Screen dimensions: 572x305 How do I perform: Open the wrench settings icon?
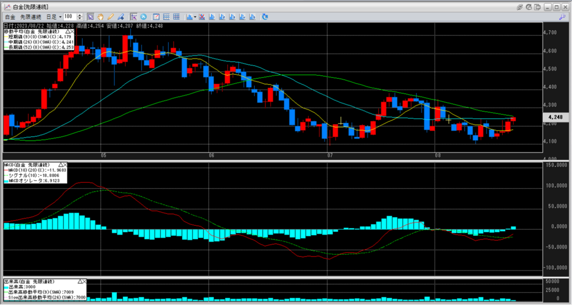tap(561, 17)
